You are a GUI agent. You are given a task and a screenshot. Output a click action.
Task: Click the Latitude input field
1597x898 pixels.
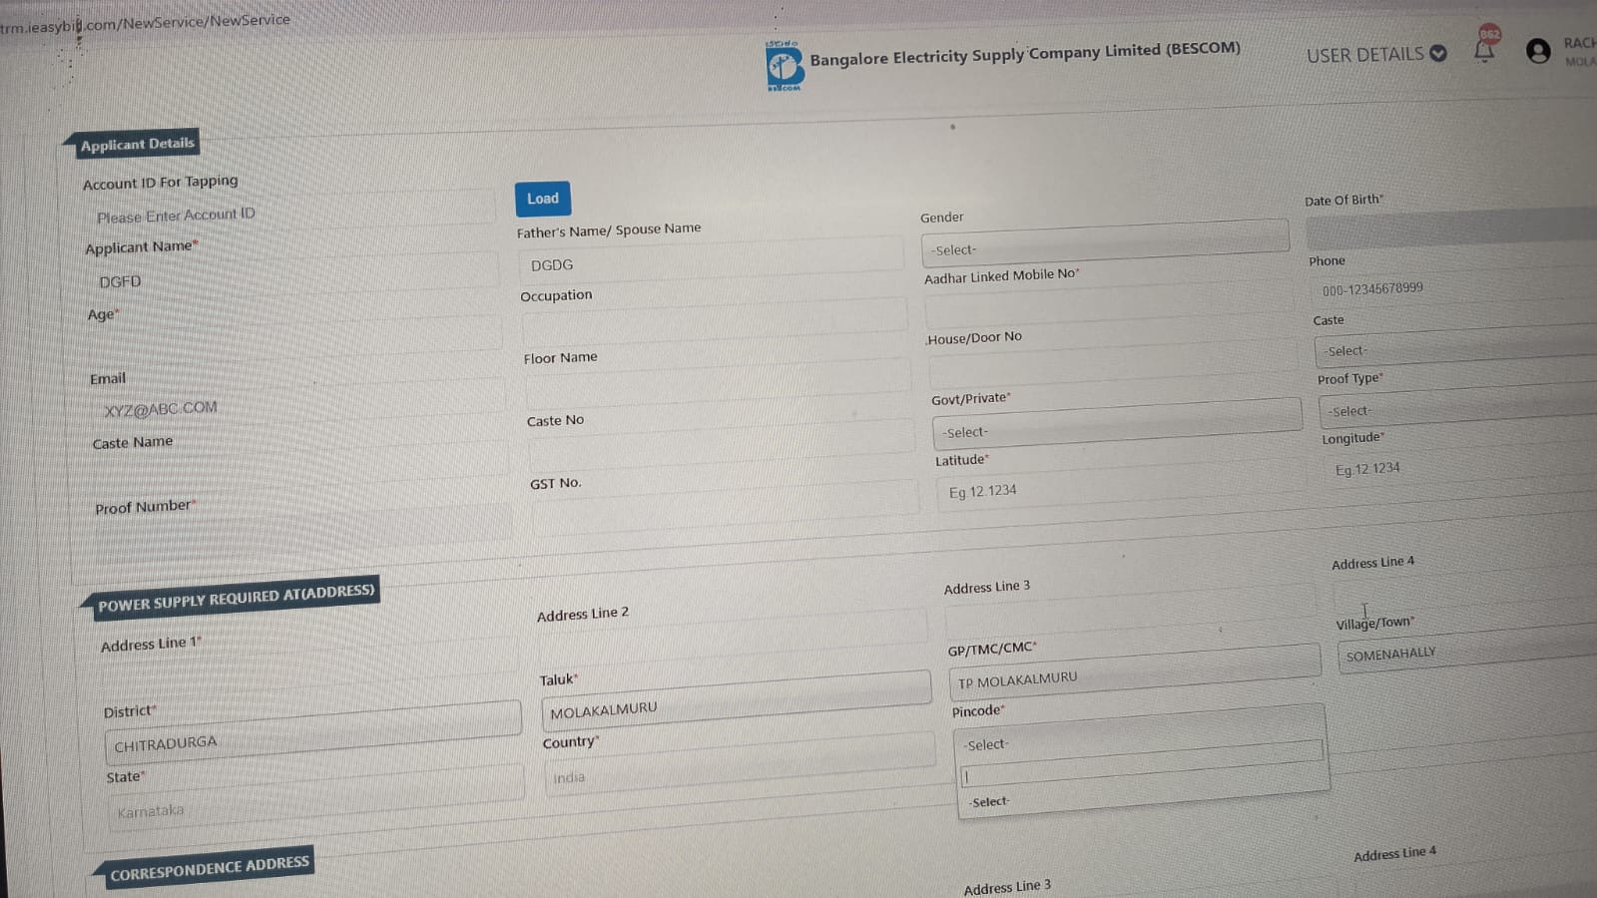1122,485
